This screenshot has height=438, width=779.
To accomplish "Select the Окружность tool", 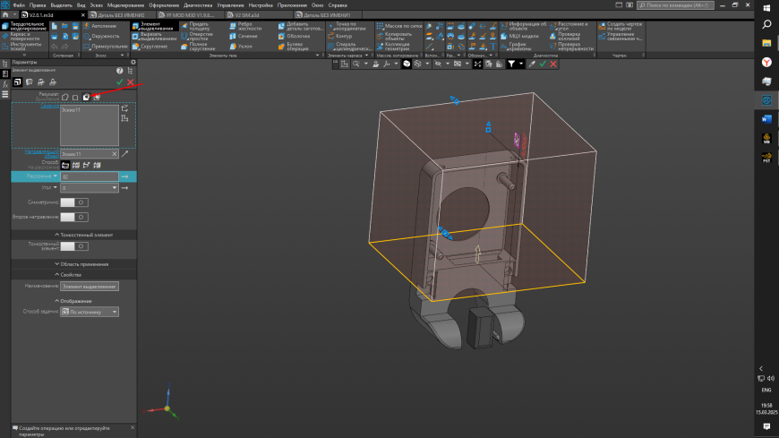I will pos(102,37).
